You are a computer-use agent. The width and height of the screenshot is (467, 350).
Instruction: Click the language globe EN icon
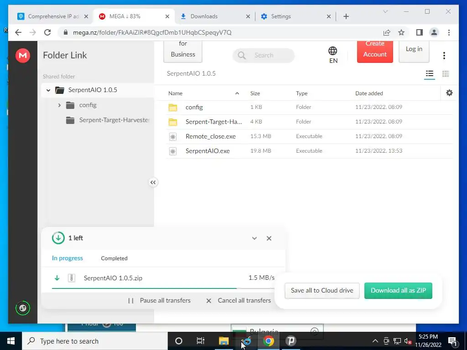[x=333, y=55]
